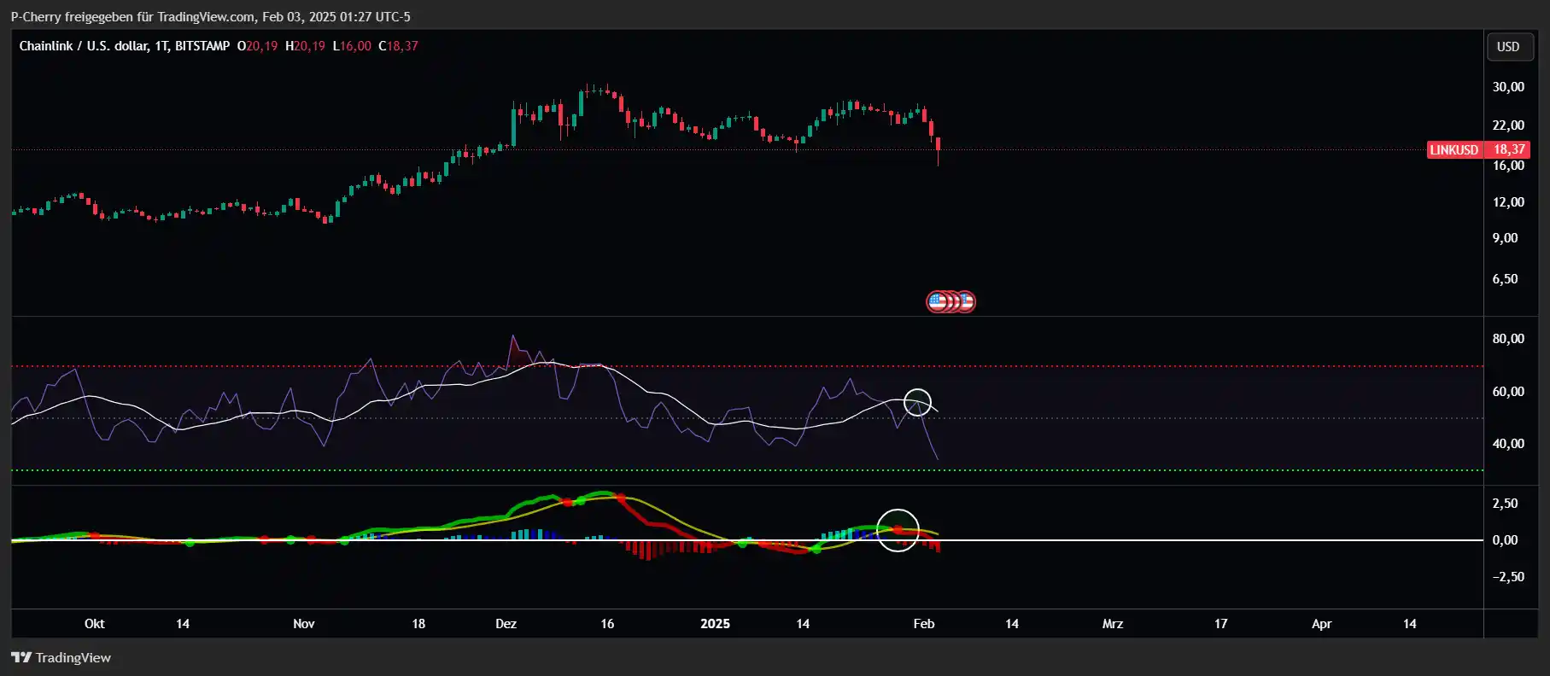Click the low value L16,00
The width and height of the screenshot is (1550, 676).
[352, 46]
